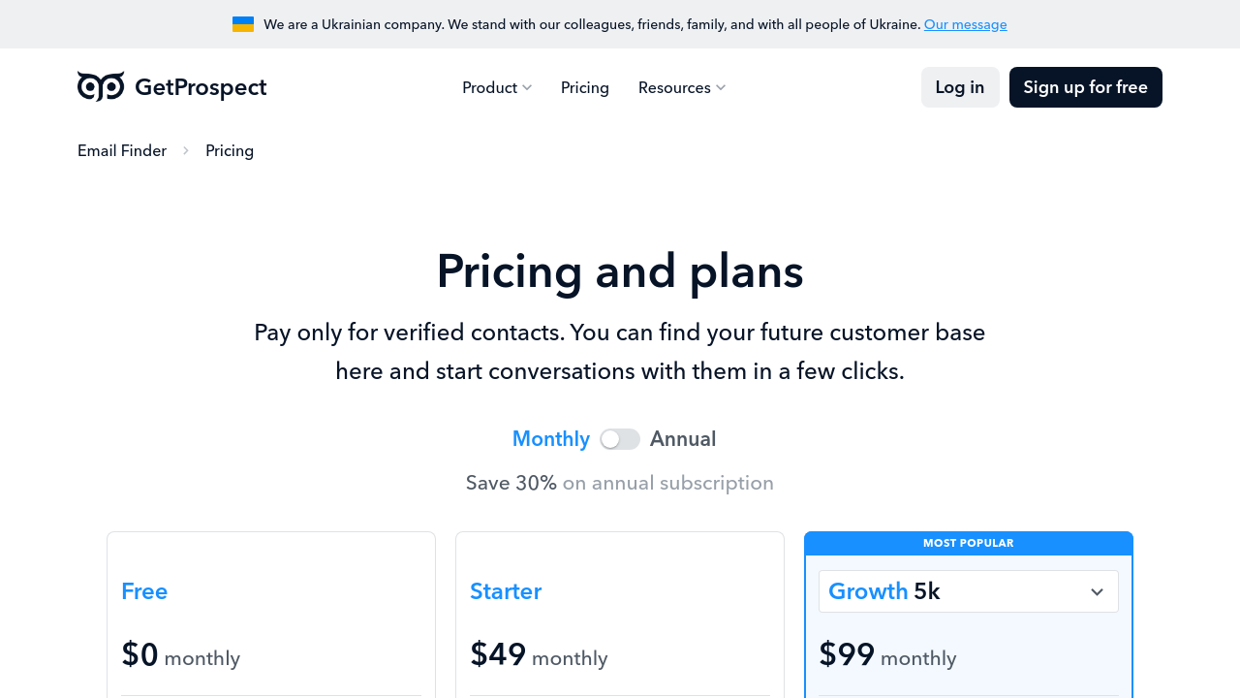Click the GetProspect owl logo icon
1240x698 pixels.
[x=101, y=87]
